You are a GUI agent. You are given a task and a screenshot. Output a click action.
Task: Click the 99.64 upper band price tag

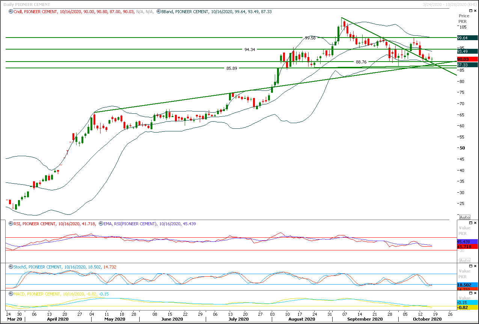pos(467,38)
